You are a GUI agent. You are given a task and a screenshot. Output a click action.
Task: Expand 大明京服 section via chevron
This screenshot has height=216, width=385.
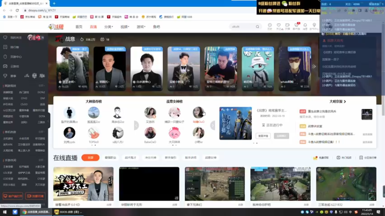345,101
